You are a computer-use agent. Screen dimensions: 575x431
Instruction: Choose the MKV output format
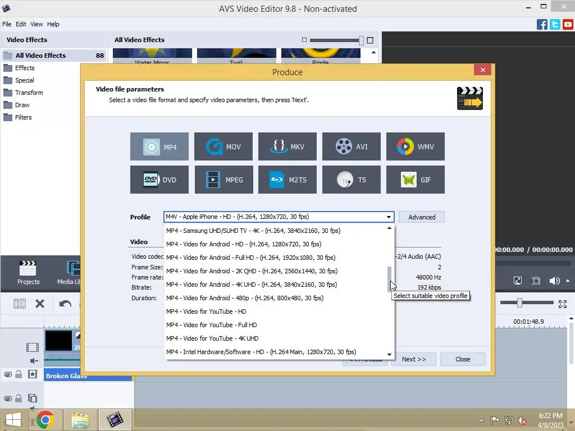[x=287, y=146]
